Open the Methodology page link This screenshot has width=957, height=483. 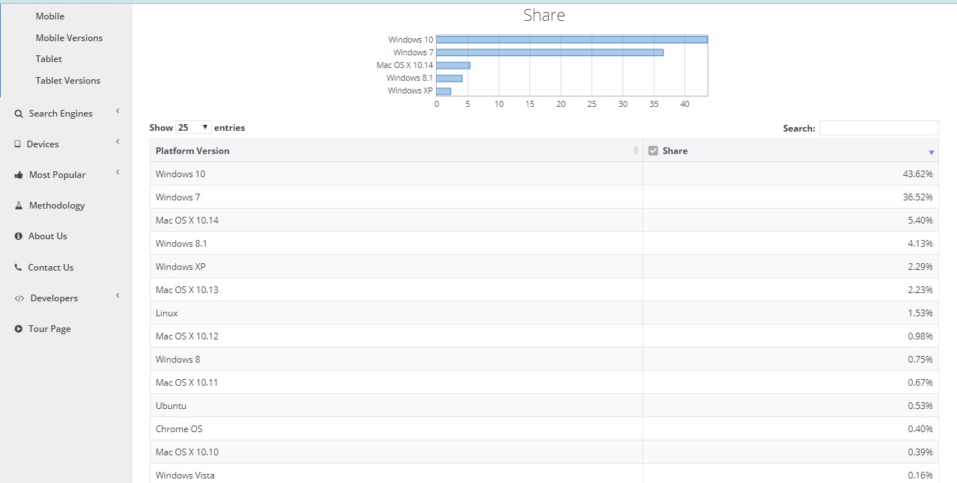click(57, 206)
